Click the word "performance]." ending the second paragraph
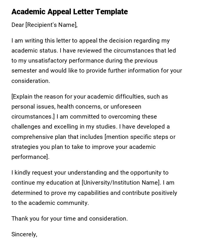Image resolution: width=200 pixels, height=252 pixels. point(30,157)
